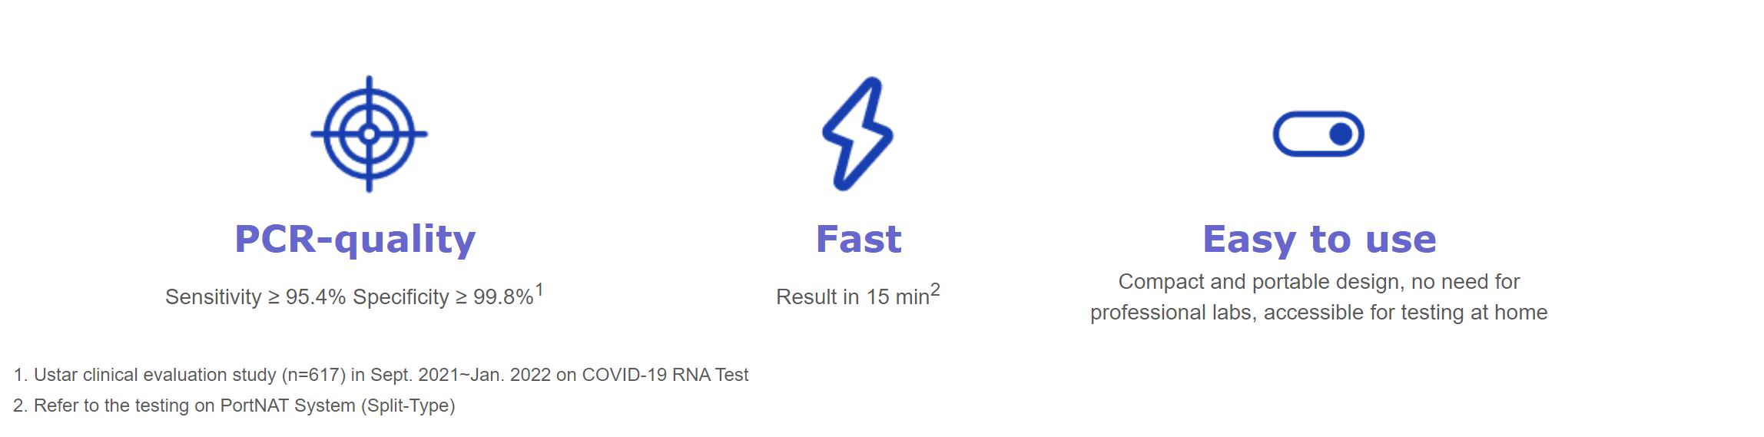The height and width of the screenshot is (437, 1764).
Task: Click the PortNAT System footnote
Action: point(234,406)
